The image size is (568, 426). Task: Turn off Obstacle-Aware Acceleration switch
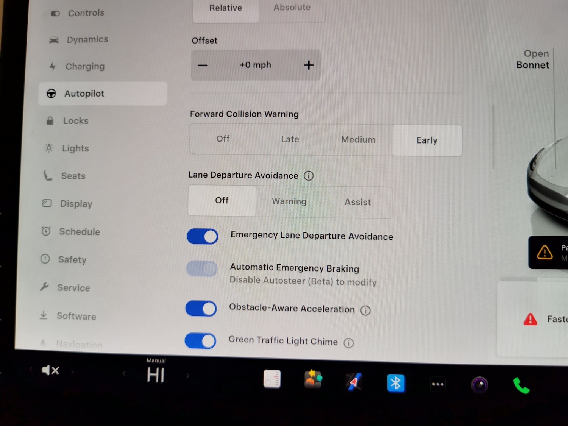(x=201, y=309)
